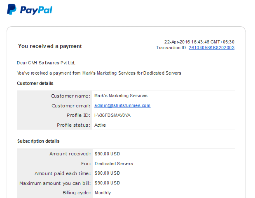Click the 'Customer name:' label
This screenshot has width=255, height=198.
pos(70,96)
